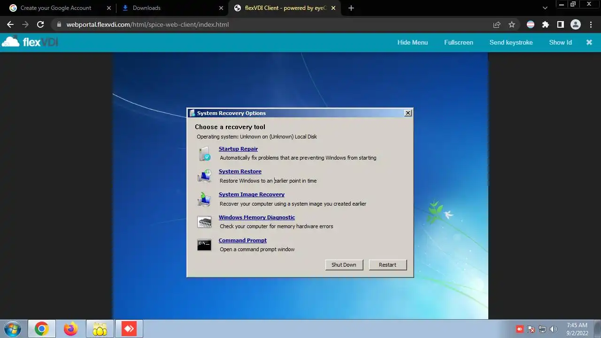This screenshot has width=601, height=338.
Task: Bookmark this page with star icon
Action: coord(512,24)
